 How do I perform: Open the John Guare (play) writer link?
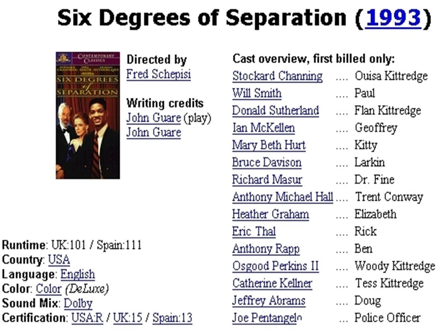pyautogui.click(x=153, y=118)
